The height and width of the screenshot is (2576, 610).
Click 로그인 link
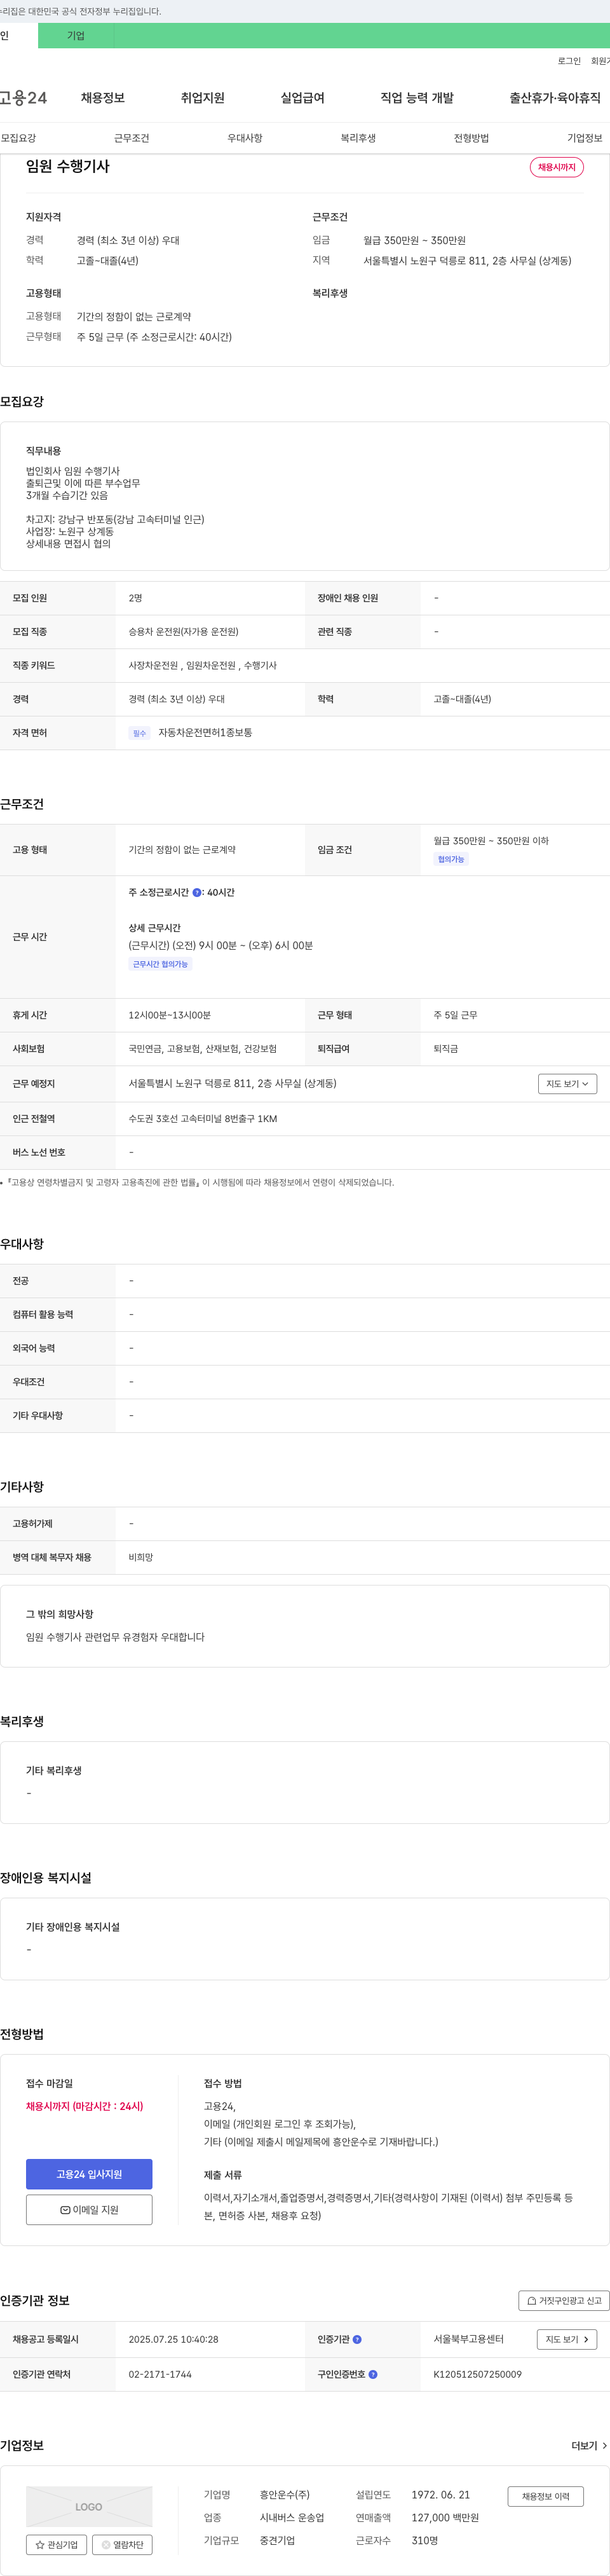569,61
